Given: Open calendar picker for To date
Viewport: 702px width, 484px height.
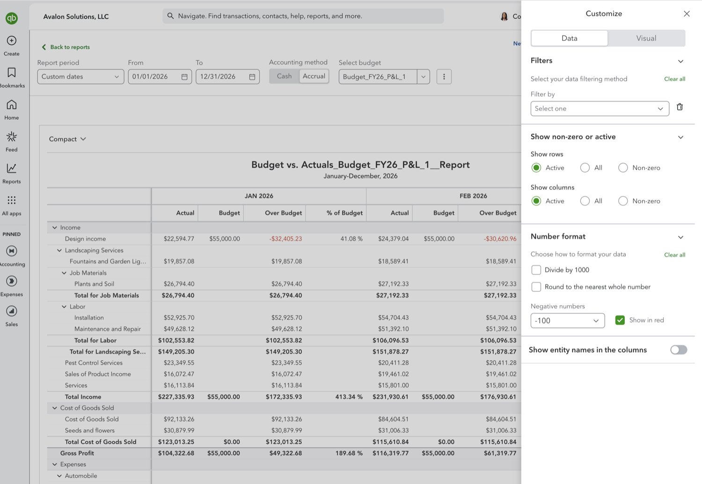Looking at the screenshot, I should pos(252,77).
